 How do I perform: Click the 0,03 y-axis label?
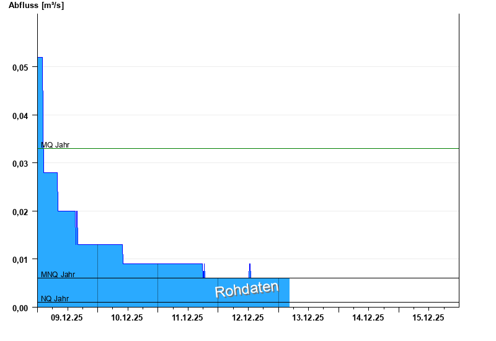click(x=20, y=164)
